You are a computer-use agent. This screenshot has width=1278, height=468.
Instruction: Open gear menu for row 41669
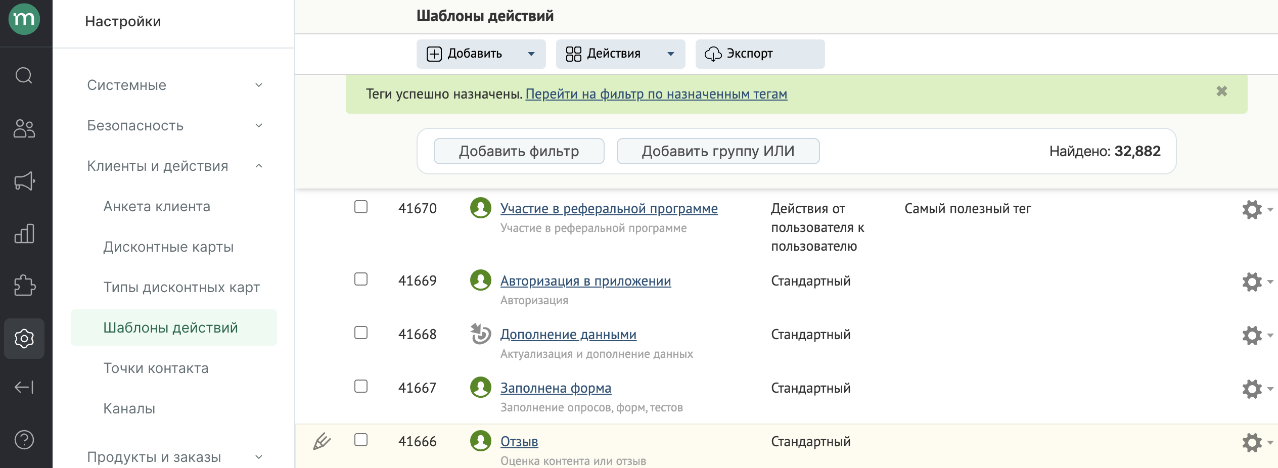1257,282
